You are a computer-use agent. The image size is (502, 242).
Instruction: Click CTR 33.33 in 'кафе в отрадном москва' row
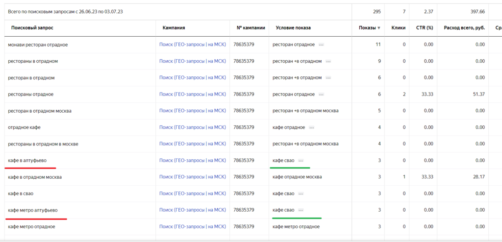(x=427, y=177)
